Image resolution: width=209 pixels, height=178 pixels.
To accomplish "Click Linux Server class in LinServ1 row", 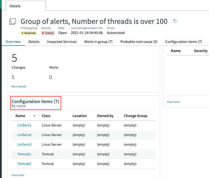I will pyautogui.click(x=52, y=125).
